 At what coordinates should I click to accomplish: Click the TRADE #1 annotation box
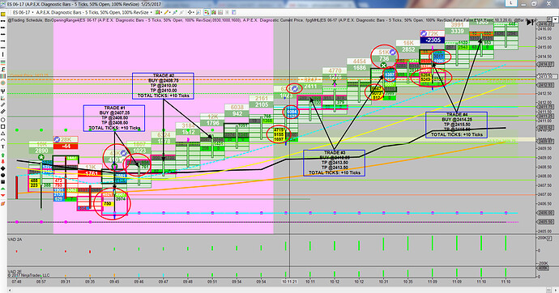point(114,118)
